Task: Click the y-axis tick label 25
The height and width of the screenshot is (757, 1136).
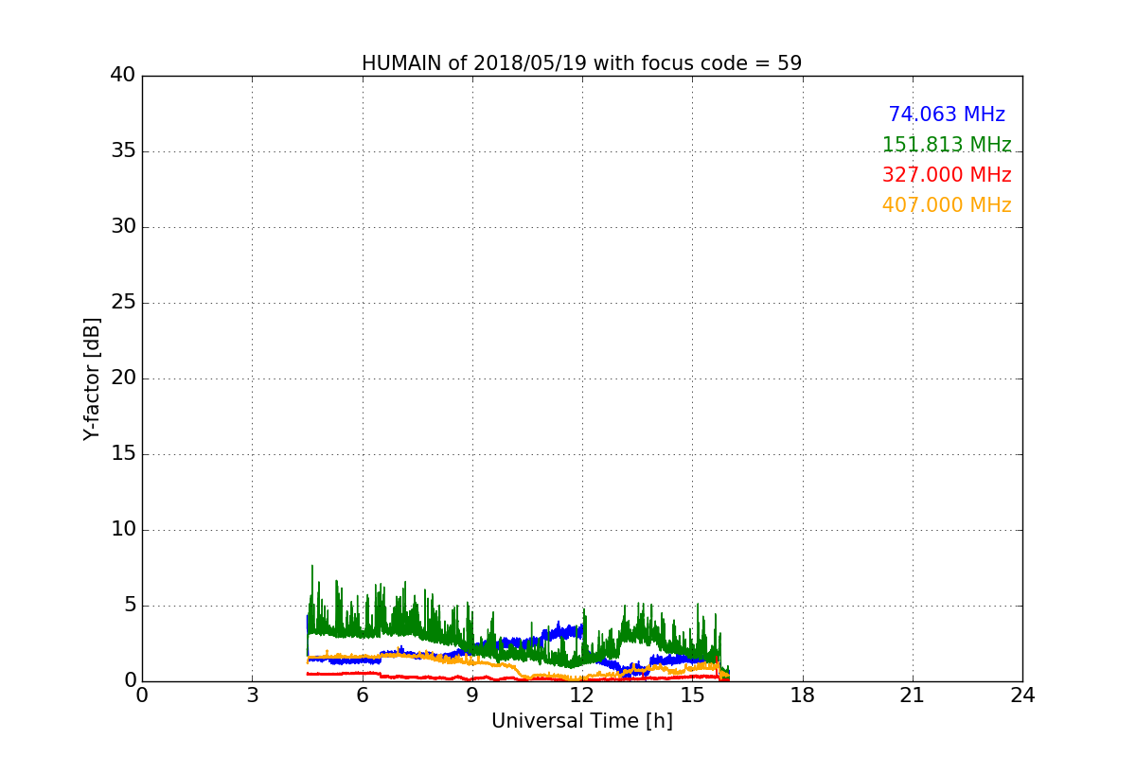Action: (x=123, y=303)
